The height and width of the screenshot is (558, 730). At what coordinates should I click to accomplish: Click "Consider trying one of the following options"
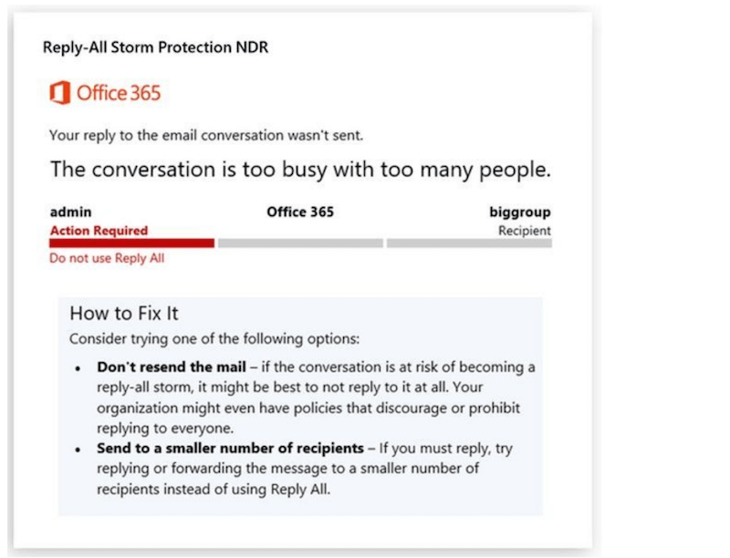[x=214, y=339]
